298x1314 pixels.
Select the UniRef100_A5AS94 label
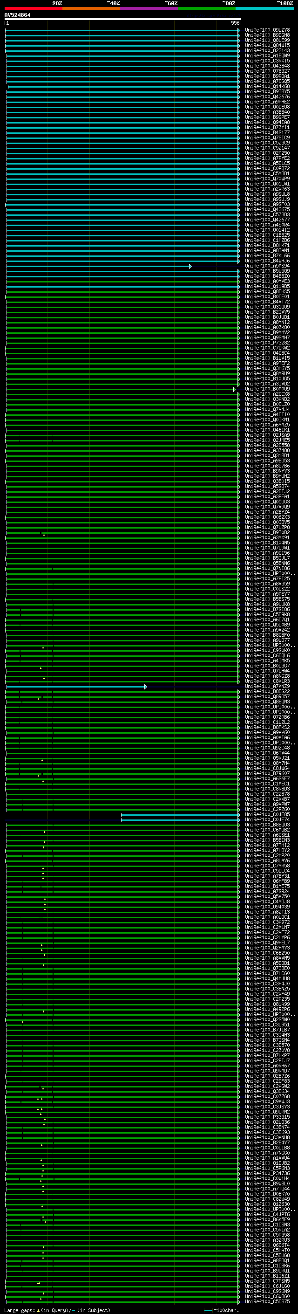coord(267,266)
